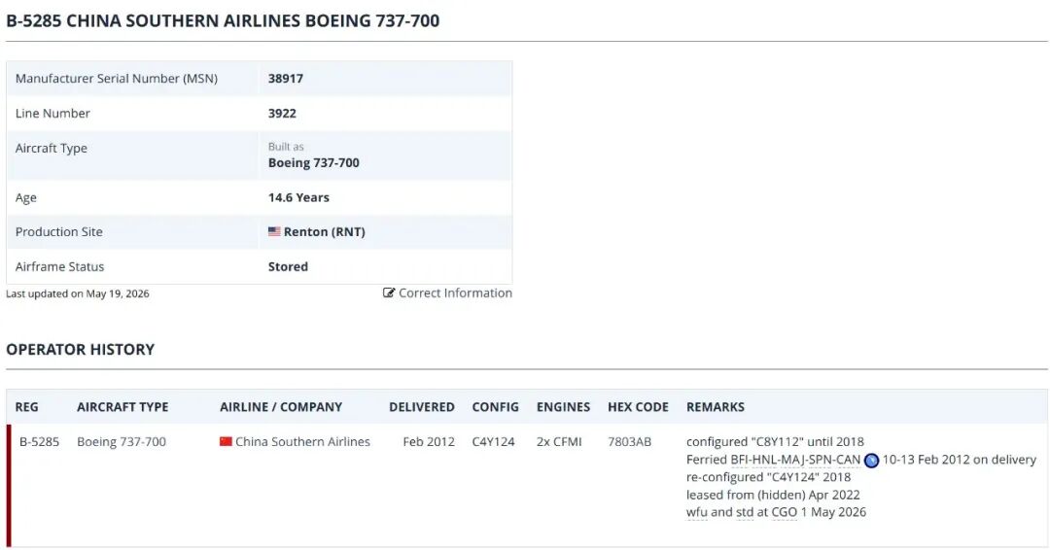Click the BFI-HNL-MAJ-SPN-CAN ferry route text
1050x550 pixels.
pos(795,460)
